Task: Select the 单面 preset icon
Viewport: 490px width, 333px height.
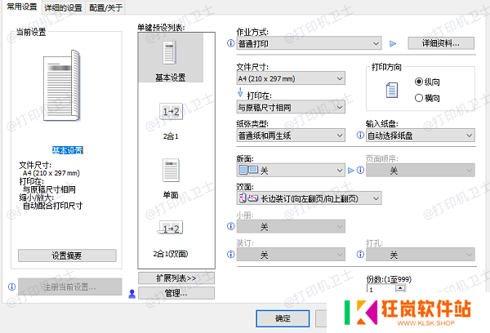Action: (x=171, y=171)
